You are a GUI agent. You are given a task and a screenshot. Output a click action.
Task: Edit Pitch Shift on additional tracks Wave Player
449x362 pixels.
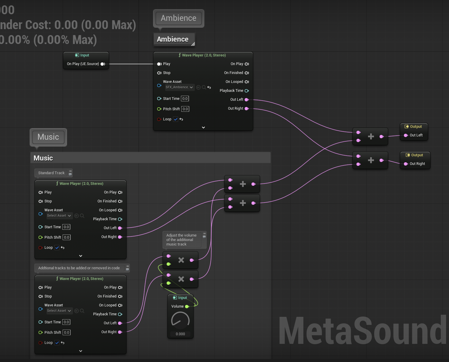66,333
